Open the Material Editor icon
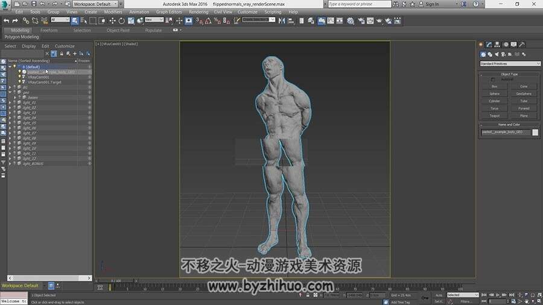This screenshot has width=543, height=305. coord(351,20)
